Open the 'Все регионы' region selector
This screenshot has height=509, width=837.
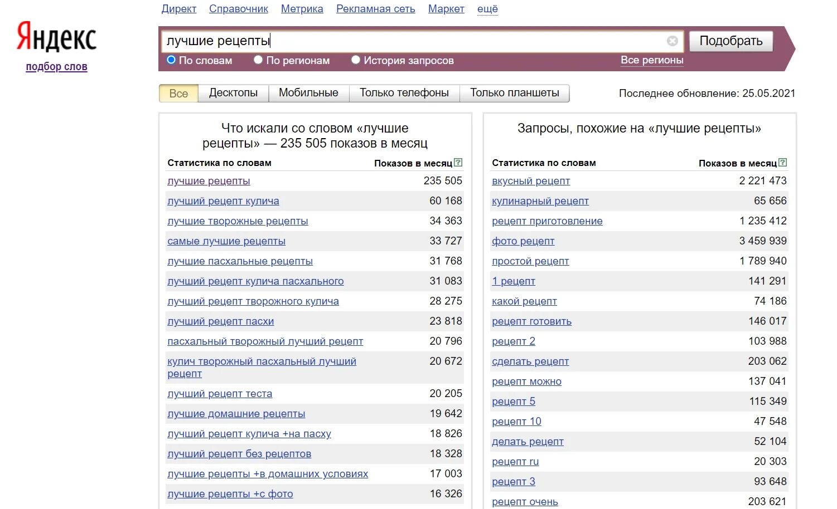(652, 60)
